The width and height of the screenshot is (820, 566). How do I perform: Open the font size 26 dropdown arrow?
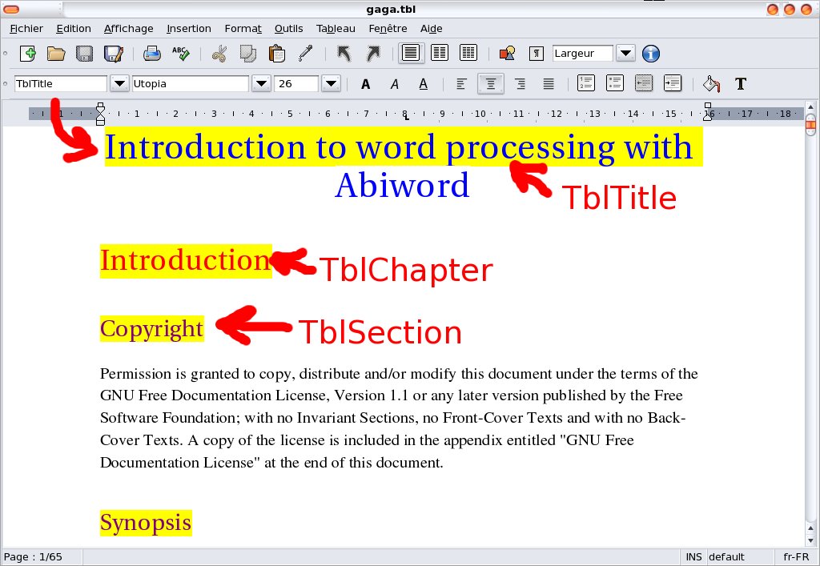coord(331,83)
